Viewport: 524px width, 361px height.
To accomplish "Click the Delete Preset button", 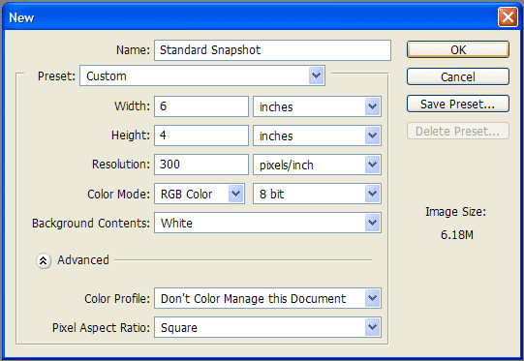I will tap(458, 131).
